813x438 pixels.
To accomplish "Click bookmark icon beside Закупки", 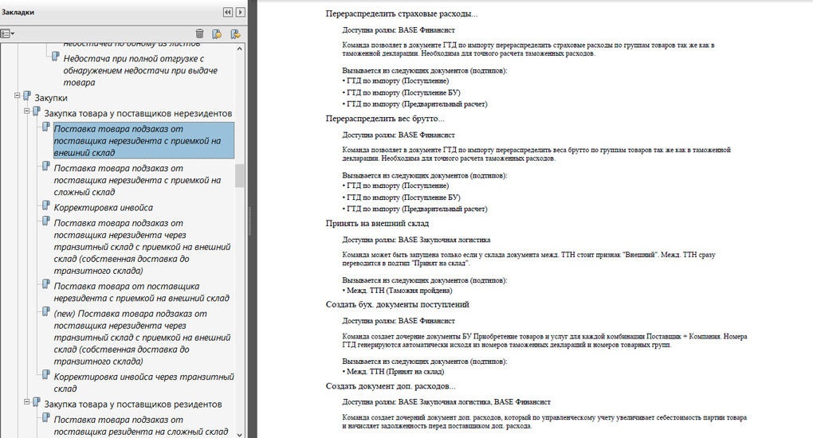I will 27,96.
